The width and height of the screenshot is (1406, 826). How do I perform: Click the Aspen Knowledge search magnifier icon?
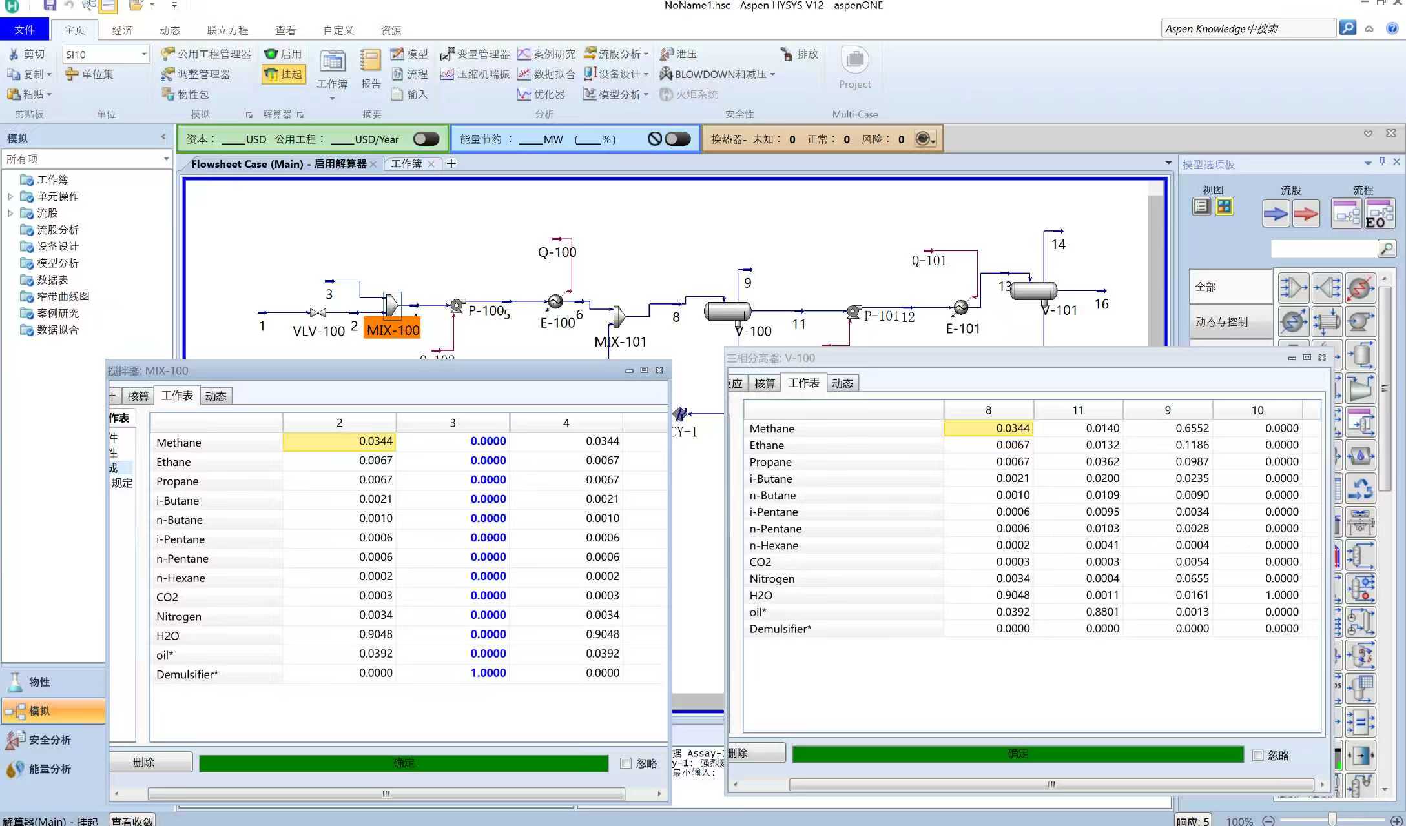(x=1347, y=28)
